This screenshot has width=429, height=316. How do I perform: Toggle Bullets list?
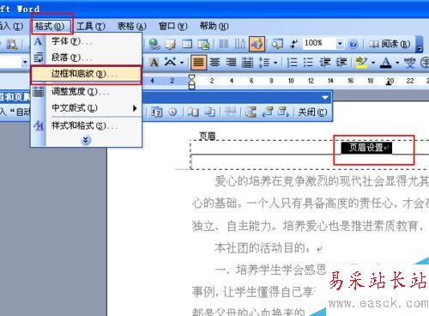pos(308,62)
